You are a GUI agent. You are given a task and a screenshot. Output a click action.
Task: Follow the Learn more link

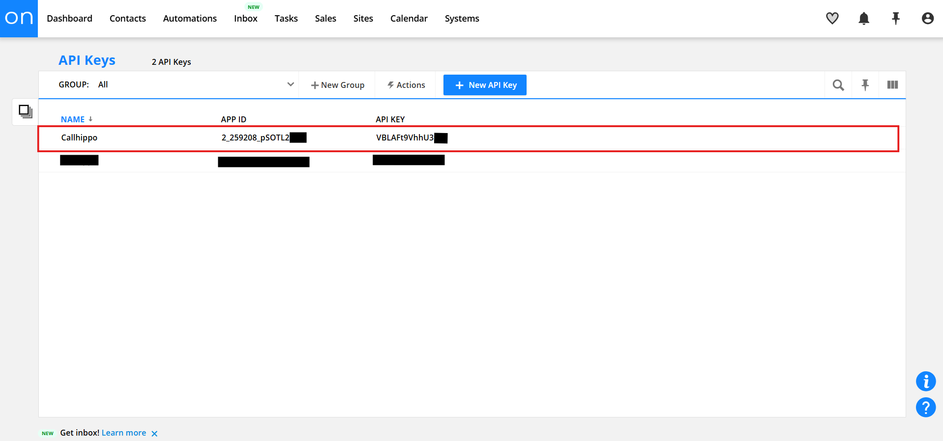[x=124, y=433]
